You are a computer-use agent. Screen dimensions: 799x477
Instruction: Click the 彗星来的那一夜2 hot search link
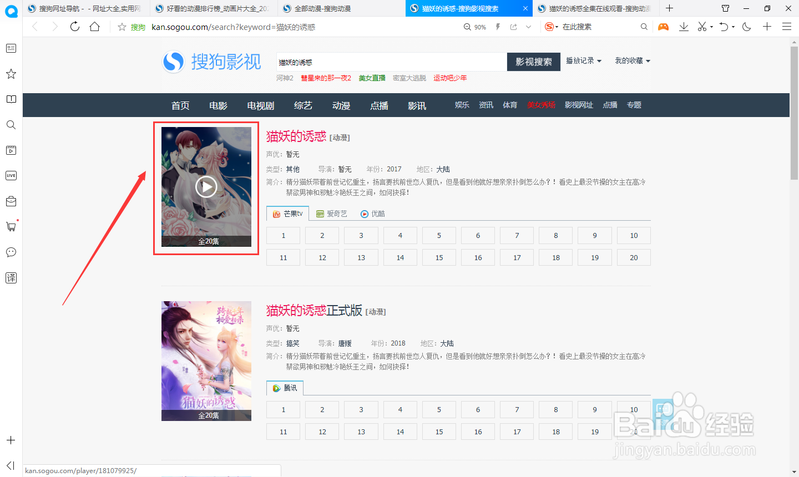coord(326,78)
